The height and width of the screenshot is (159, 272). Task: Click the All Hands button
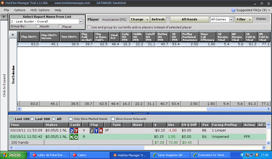[x=189, y=19]
